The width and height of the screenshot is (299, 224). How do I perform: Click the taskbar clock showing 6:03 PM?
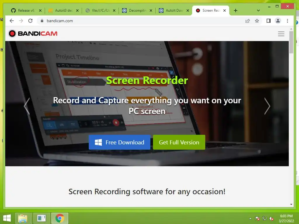pyautogui.click(x=286, y=218)
